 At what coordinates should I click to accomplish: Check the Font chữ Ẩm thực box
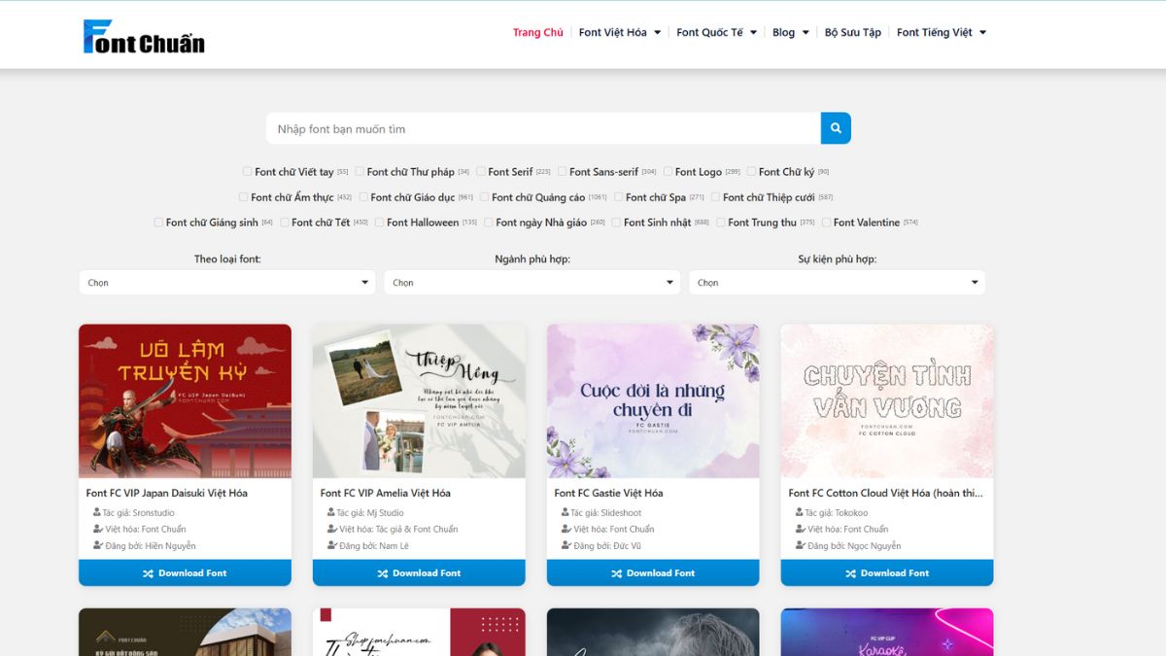click(x=243, y=196)
